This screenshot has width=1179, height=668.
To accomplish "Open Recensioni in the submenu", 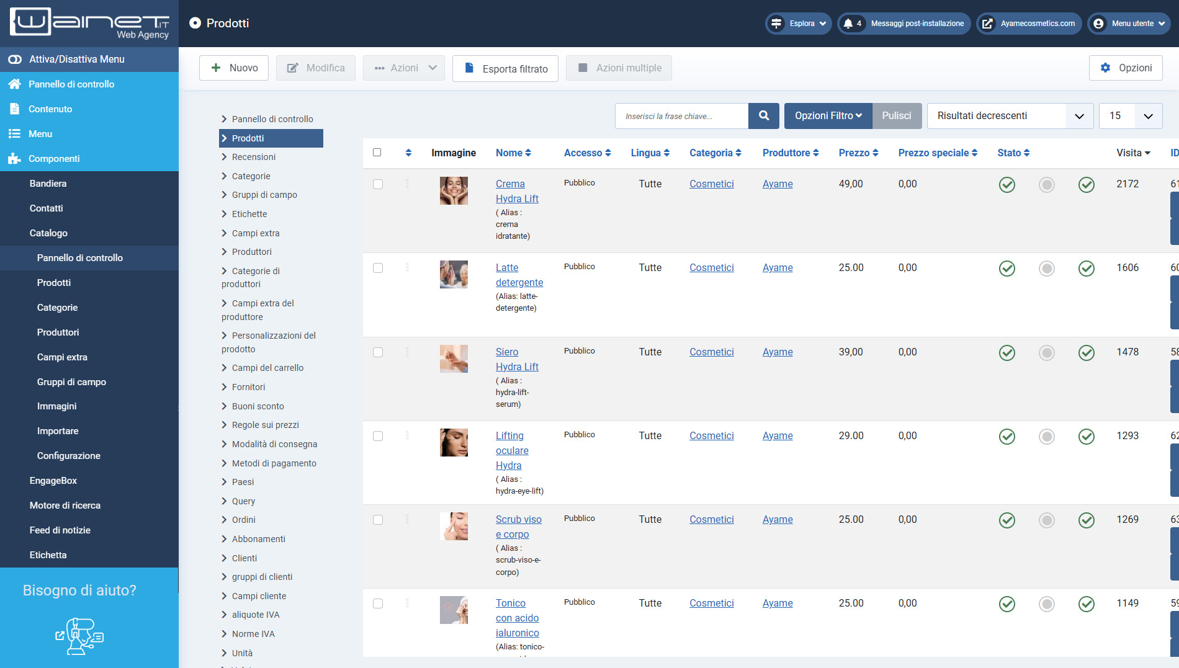I will click(254, 157).
